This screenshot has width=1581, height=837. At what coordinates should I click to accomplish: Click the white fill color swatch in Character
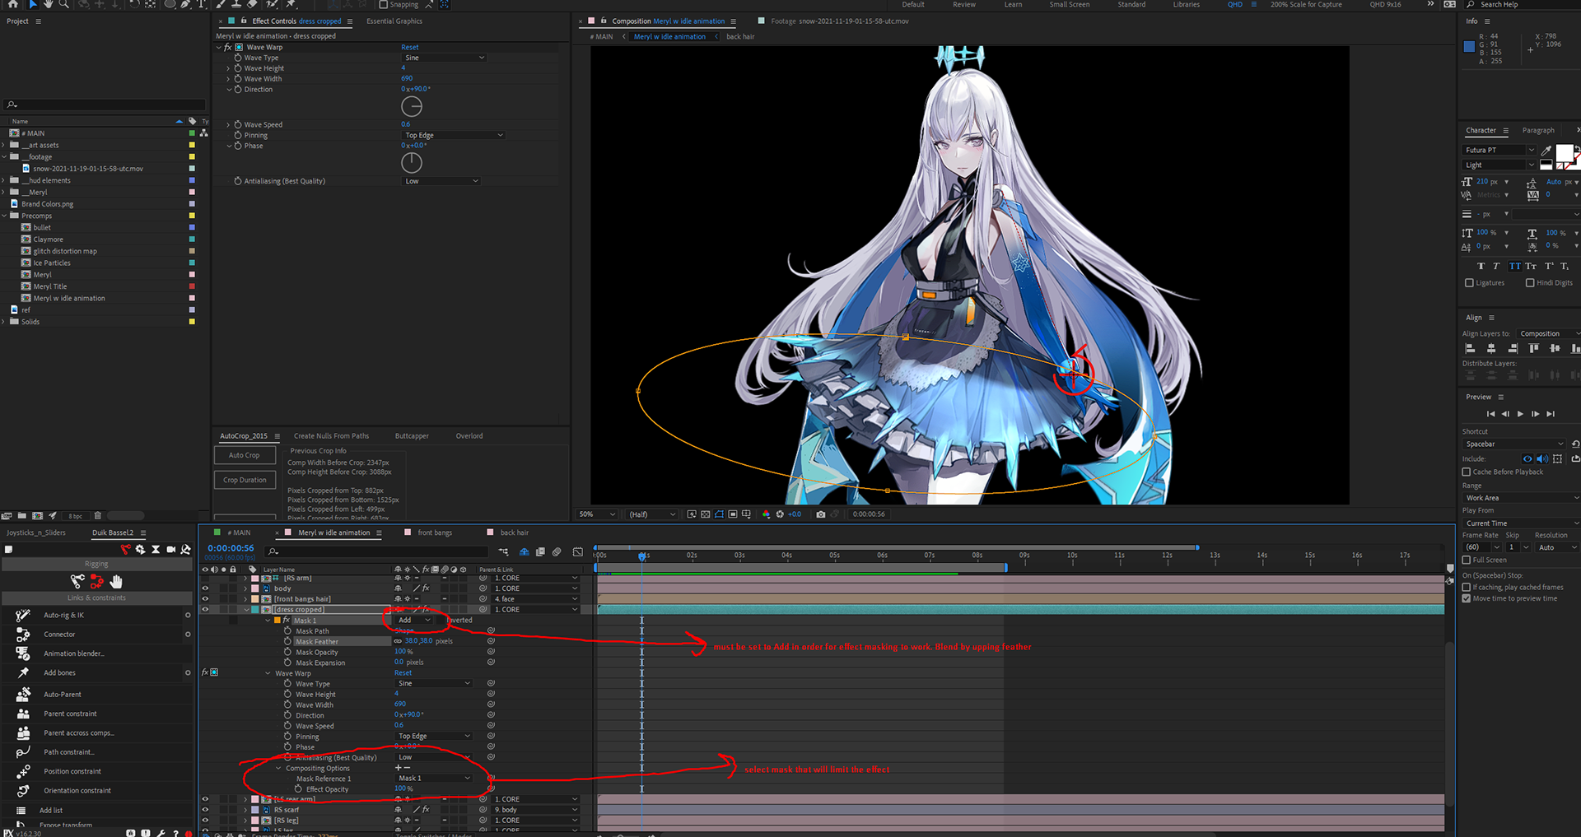coord(1565,153)
